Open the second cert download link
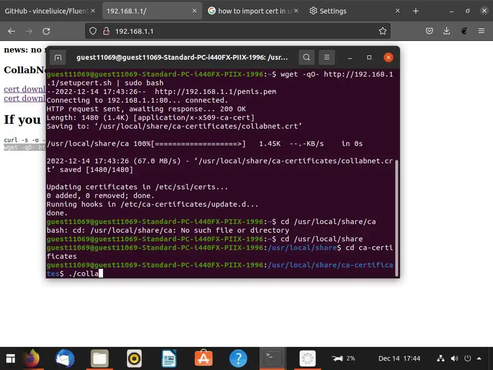The image size is (493, 370). (x=25, y=98)
